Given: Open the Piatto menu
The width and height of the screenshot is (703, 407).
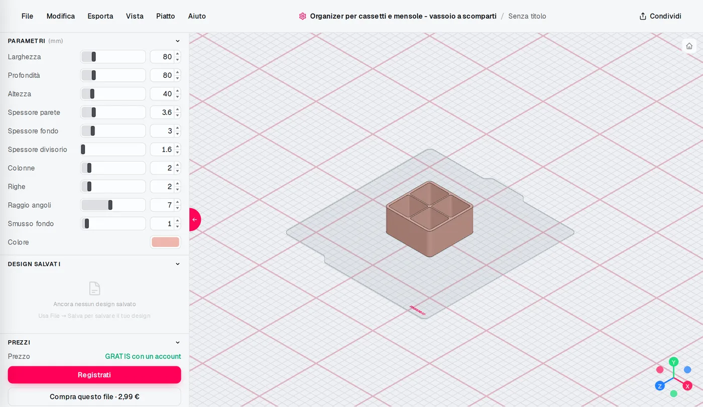Looking at the screenshot, I should [166, 16].
